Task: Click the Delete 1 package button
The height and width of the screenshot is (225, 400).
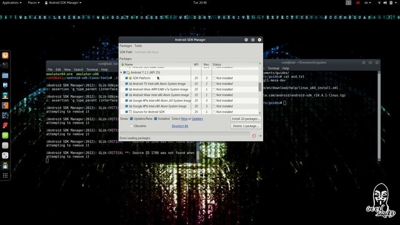Action: pos(246,126)
